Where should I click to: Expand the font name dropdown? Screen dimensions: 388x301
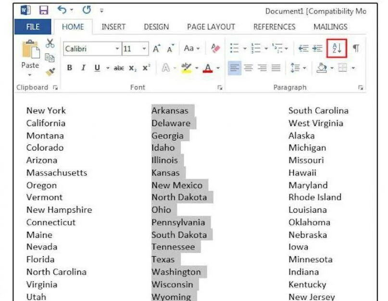pos(117,49)
